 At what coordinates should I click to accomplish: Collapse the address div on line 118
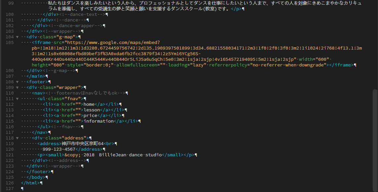[17, 138]
